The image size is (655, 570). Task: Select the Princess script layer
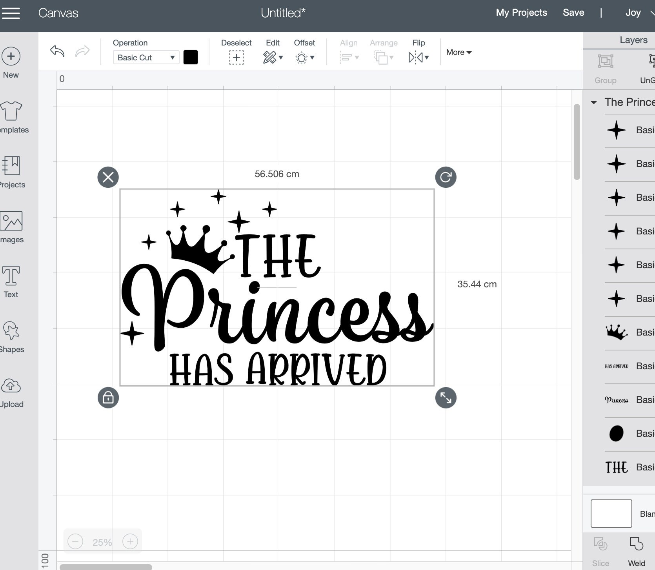(630, 400)
